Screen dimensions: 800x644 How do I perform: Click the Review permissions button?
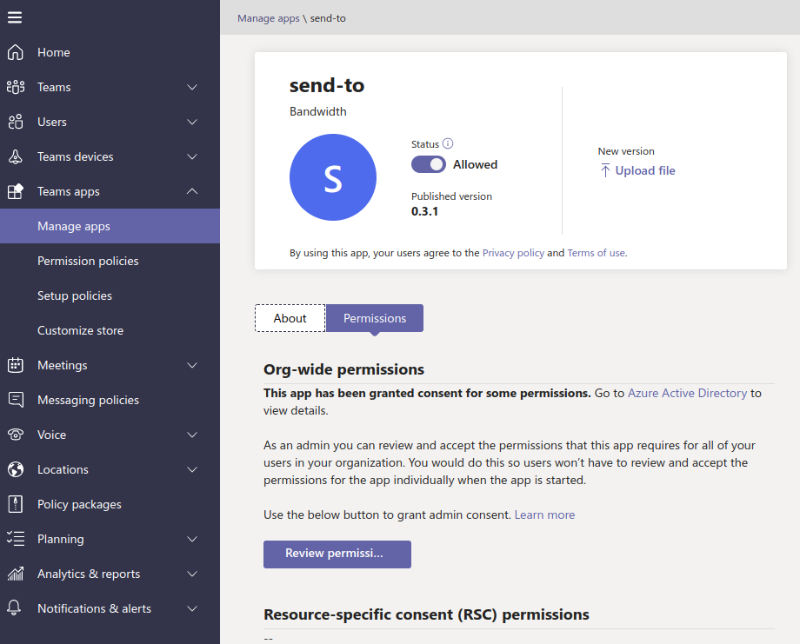(337, 554)
